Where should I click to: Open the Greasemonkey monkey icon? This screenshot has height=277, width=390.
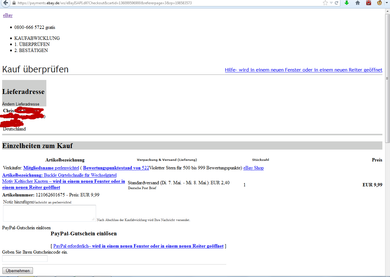pyautogui.click(x=380, y=3)
